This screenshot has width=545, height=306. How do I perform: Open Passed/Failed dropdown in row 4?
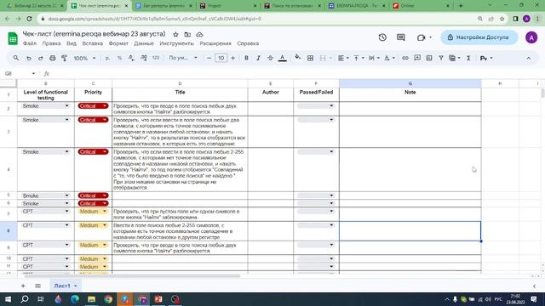(x=331, y=151)
